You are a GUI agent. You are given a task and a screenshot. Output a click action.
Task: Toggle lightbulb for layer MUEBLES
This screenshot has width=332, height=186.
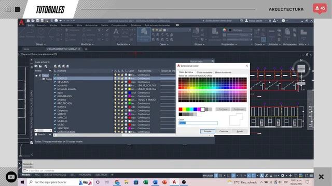click(115, 121)
